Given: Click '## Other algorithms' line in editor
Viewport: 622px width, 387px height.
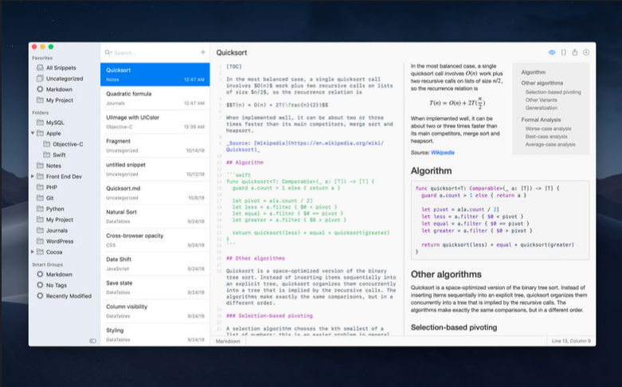Looking at the screenshot, I should [256, 258].
